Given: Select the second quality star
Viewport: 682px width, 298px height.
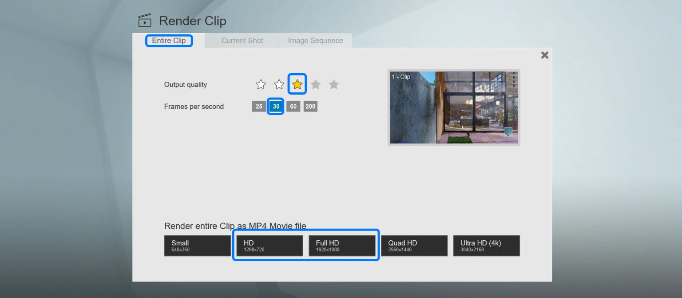Looking at the screenshot, I should point(279,84).
